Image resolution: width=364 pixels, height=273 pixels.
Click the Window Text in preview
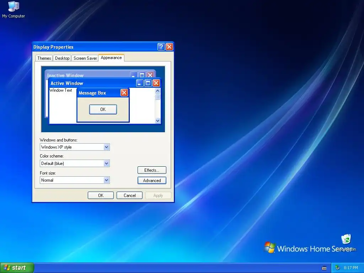pyautogui.click(x=61, y=90)
